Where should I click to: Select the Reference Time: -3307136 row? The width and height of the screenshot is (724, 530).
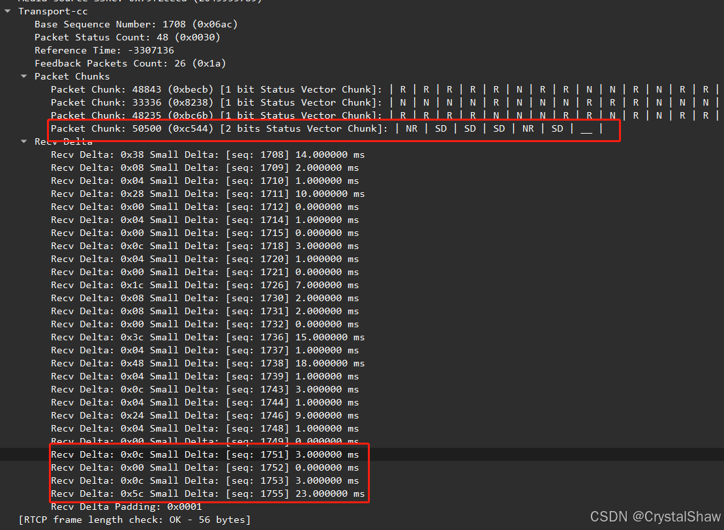(x=104, y=50)
